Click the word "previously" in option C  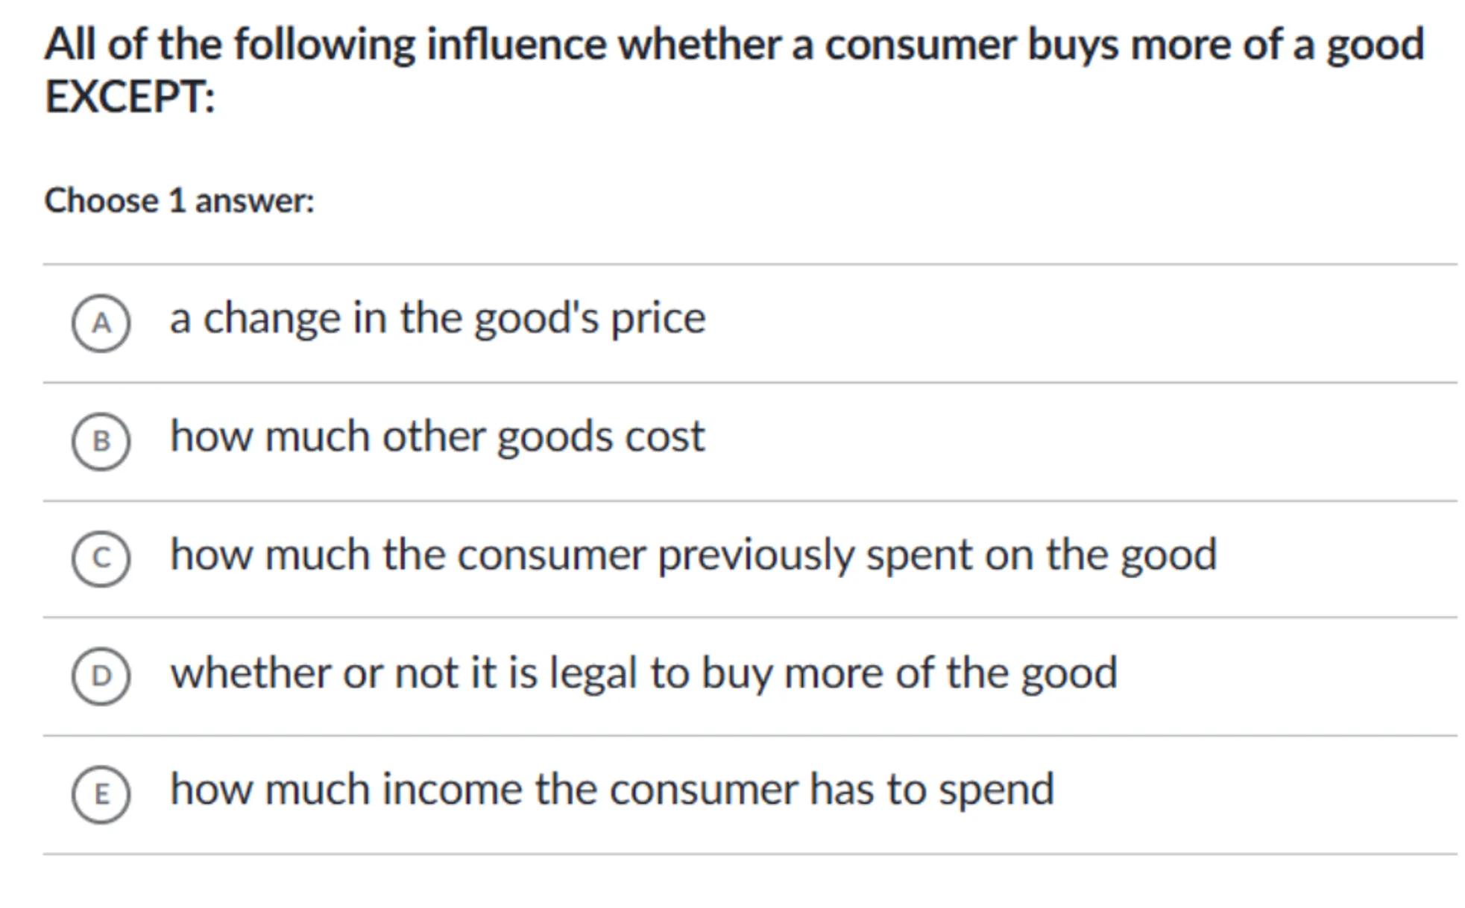click(755, 556)
